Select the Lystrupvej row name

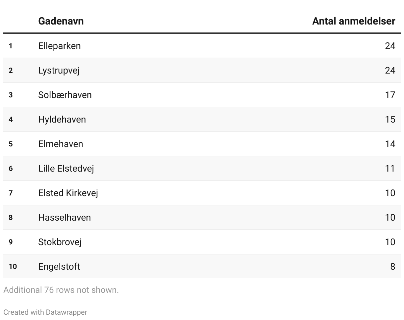point(59,70)
